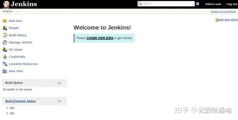Image resolution: width=238 pixels, height=120 pixels.
Task: Click the Welcome to Jenkins! heading
Action: [x=102, y=27]
